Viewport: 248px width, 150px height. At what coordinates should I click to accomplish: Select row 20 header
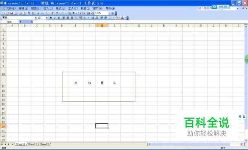[3, 126]
